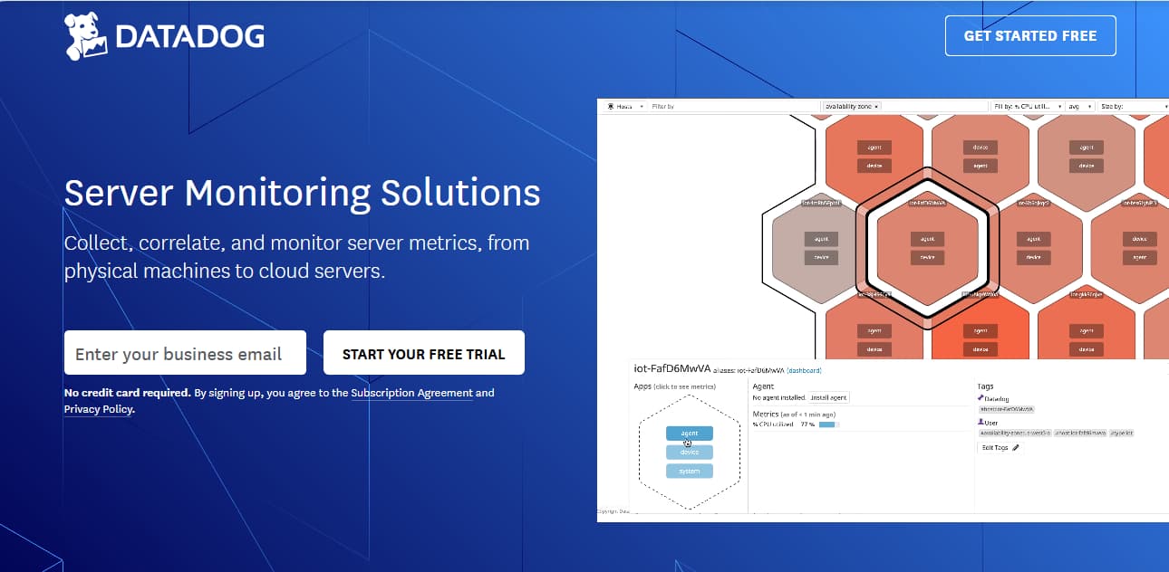Click agent label in the grey hexagon
1169x572 pixels.
coord(821,239)
